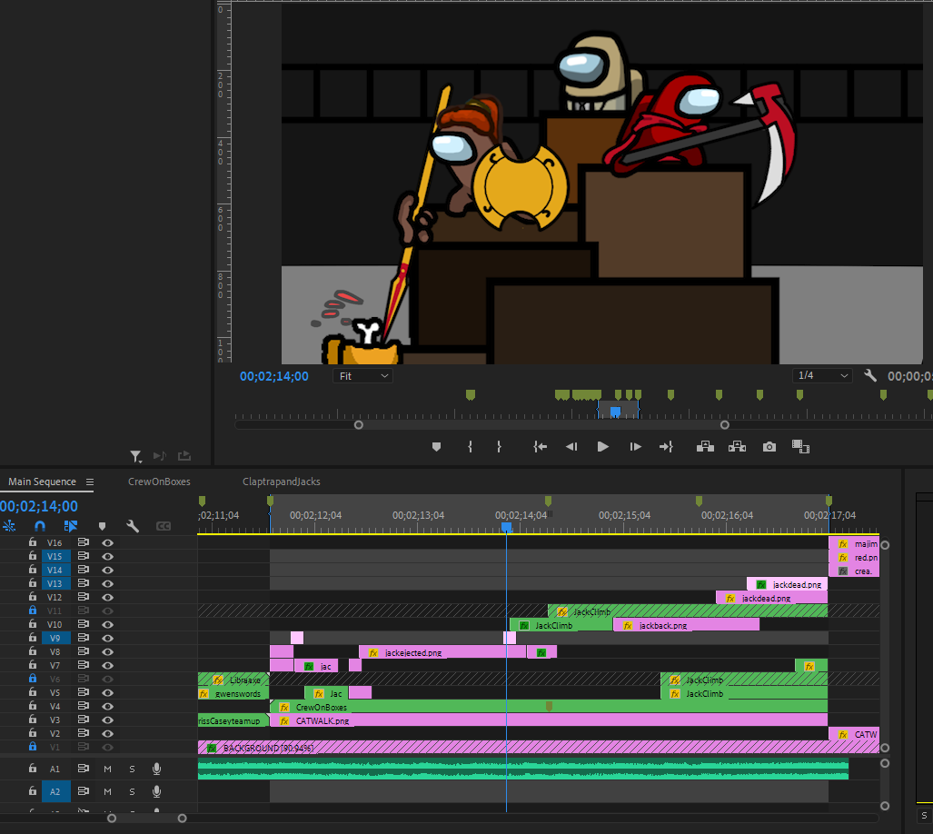Click the Extract button
This screenshot has height=834, width=933.
pos(738,447)
